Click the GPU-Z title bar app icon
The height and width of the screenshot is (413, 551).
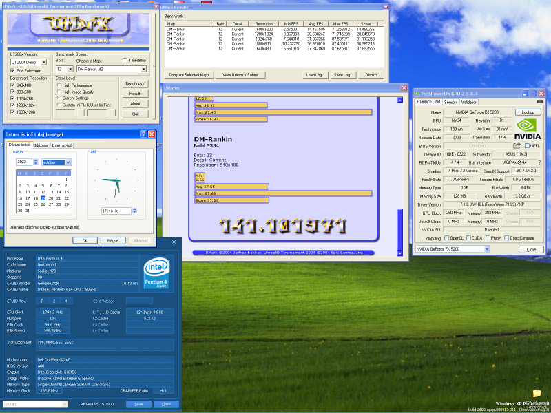pos(417,94)
